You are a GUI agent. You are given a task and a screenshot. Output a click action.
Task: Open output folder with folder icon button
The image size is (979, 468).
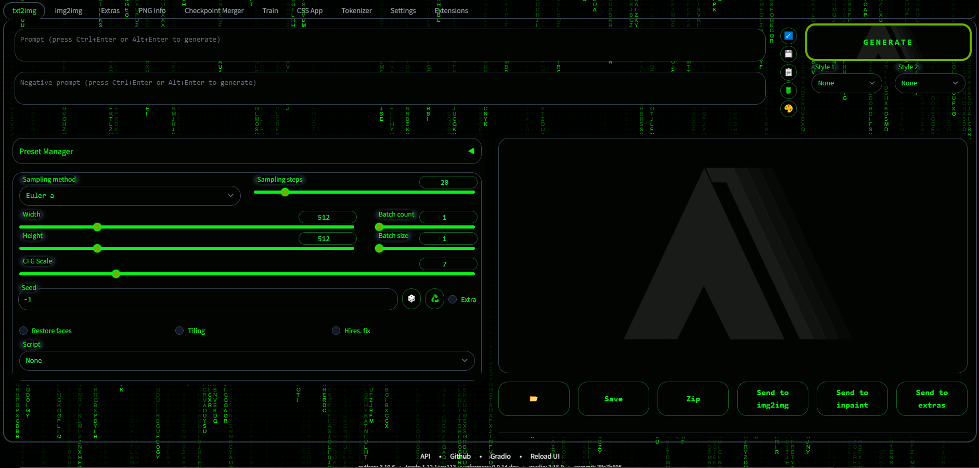(534, 399)
